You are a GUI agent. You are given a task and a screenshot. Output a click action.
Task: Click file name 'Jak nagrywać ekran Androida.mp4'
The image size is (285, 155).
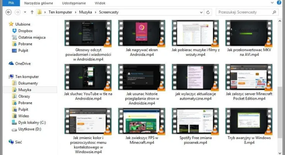pos(142,52)
